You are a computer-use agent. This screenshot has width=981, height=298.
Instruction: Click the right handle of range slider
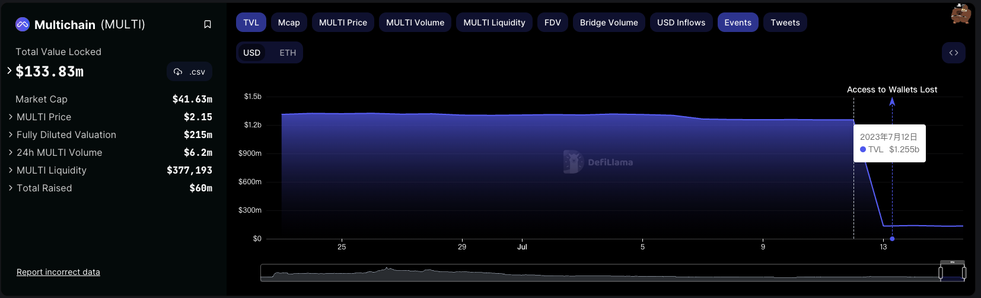coord(964,273)
